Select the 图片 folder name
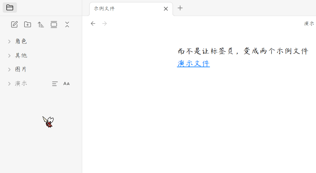The height and width of the screenshot is (173, 316). (x=21, y=69)
